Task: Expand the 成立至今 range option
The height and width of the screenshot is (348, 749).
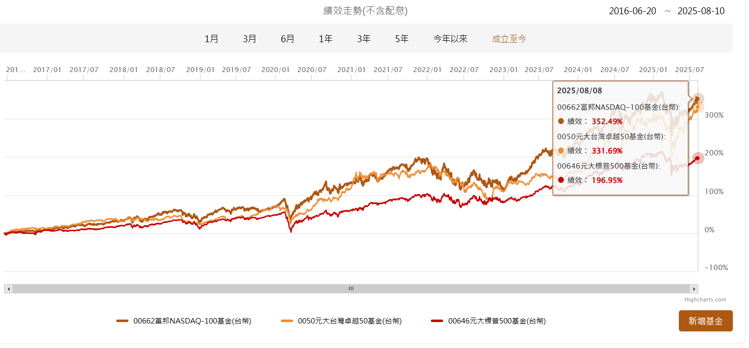Action: point(509,38)
